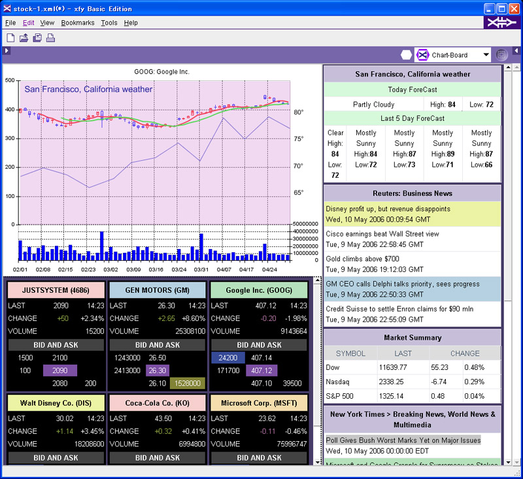The image size is (523, 479).
Task: Click the Reuters: Business News heading
Action: click(413, 193)
